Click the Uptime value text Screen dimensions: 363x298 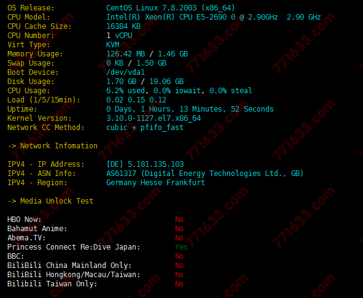click(x=190, y=109)
